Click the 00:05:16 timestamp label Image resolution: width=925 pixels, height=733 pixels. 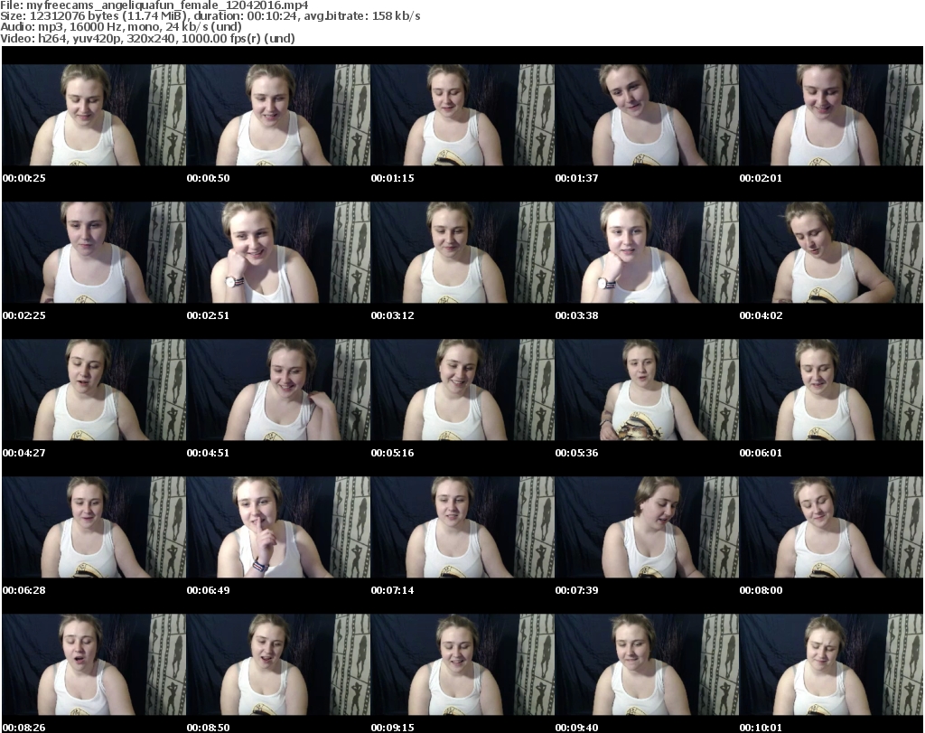[392, 453]
